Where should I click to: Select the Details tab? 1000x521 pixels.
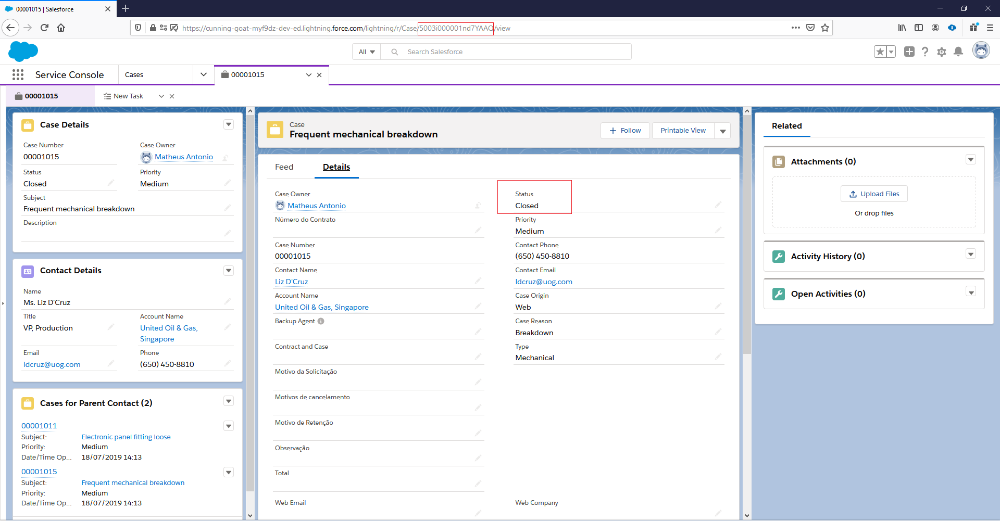click(336, 167)
